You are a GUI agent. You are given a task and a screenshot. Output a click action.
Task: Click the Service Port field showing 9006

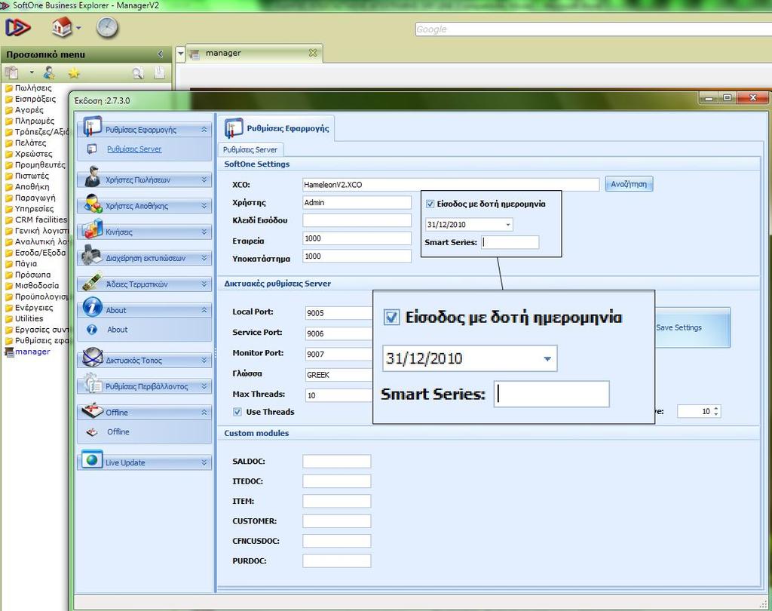click(339, 333)
